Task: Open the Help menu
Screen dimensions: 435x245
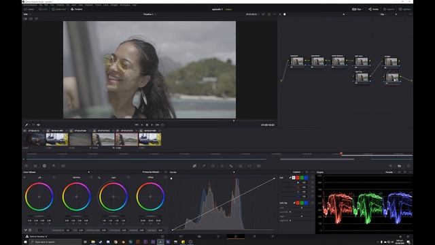Action: tap(135, 5)
